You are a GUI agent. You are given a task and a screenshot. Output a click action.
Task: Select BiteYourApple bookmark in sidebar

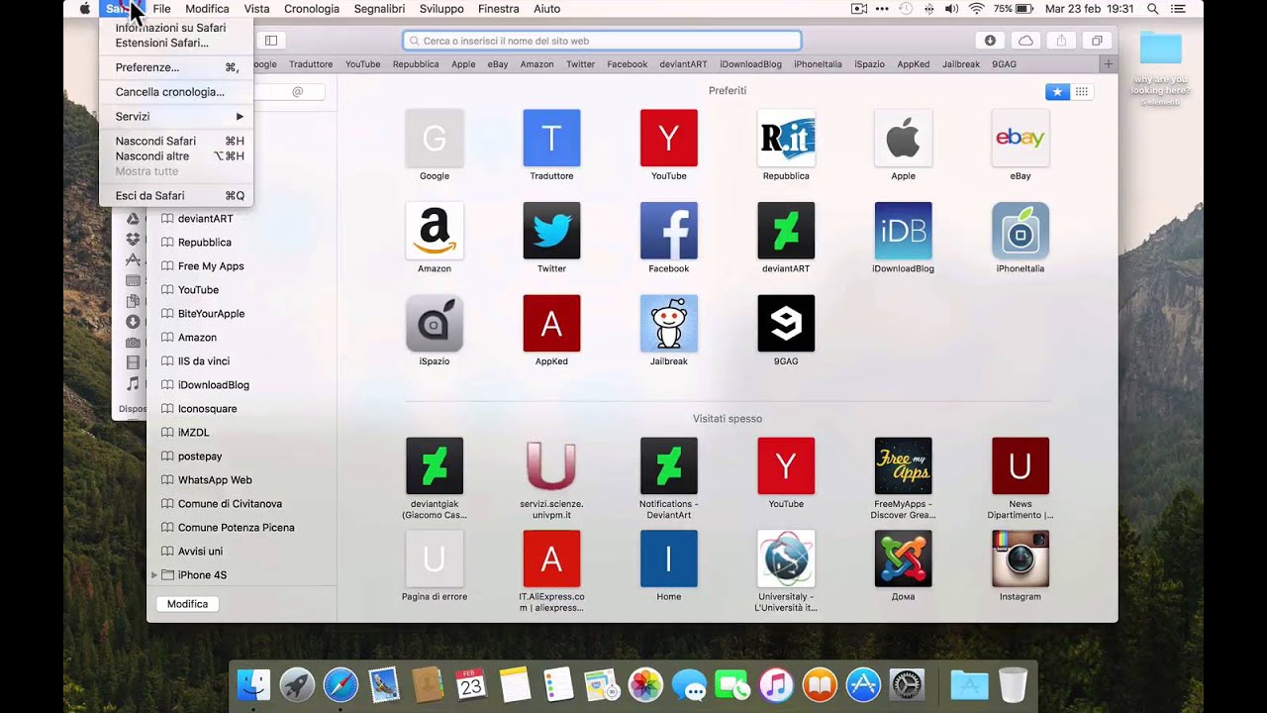211,314
